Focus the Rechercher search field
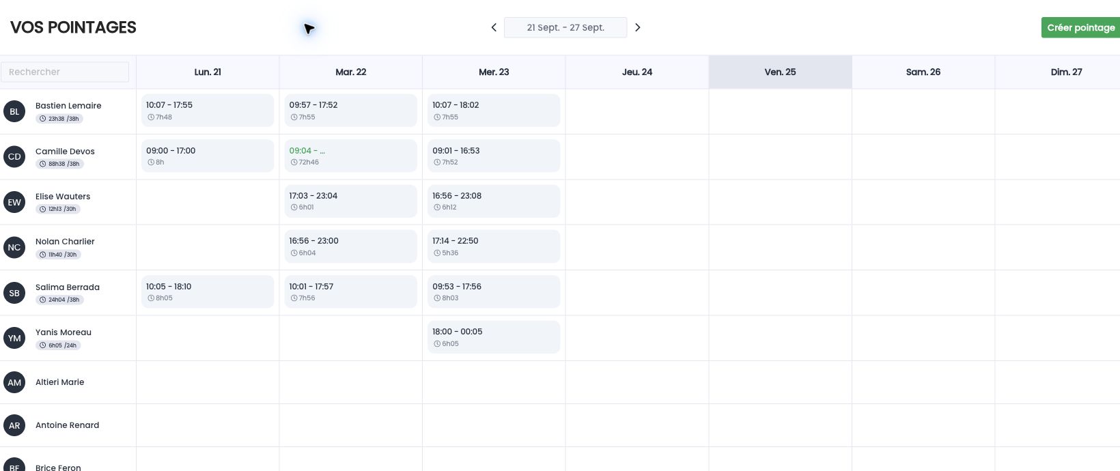The height and width of the screenshot is (471, 1120). 65,72
